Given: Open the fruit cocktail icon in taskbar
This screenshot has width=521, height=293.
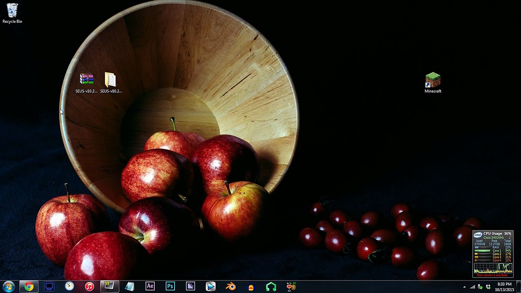Looking at the screenshot, I should (291, 286).
